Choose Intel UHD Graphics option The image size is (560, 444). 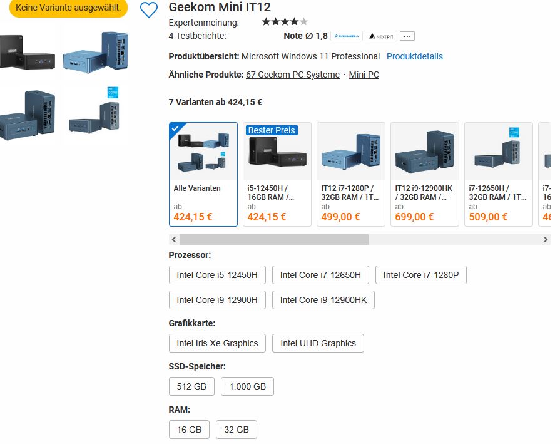(318, 343)
